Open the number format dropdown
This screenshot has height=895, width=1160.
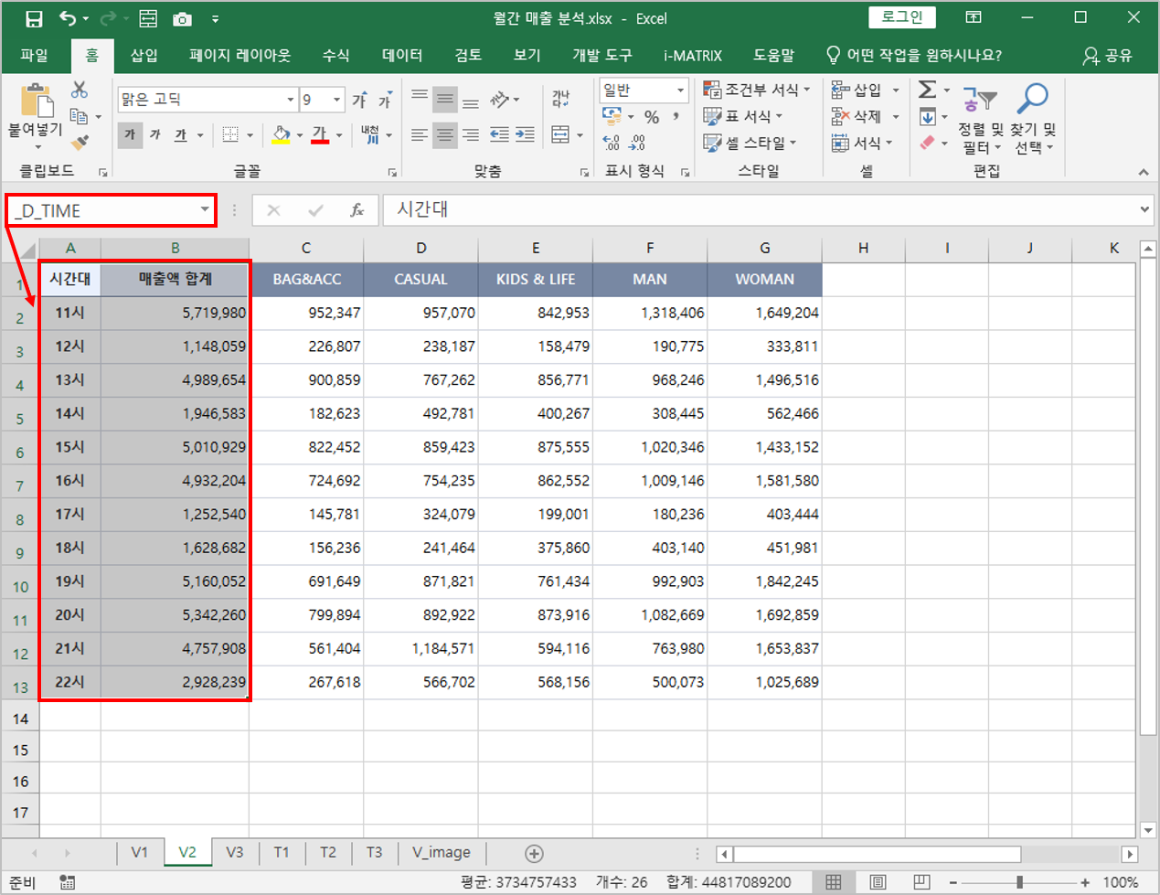click(x=680, y=91)
